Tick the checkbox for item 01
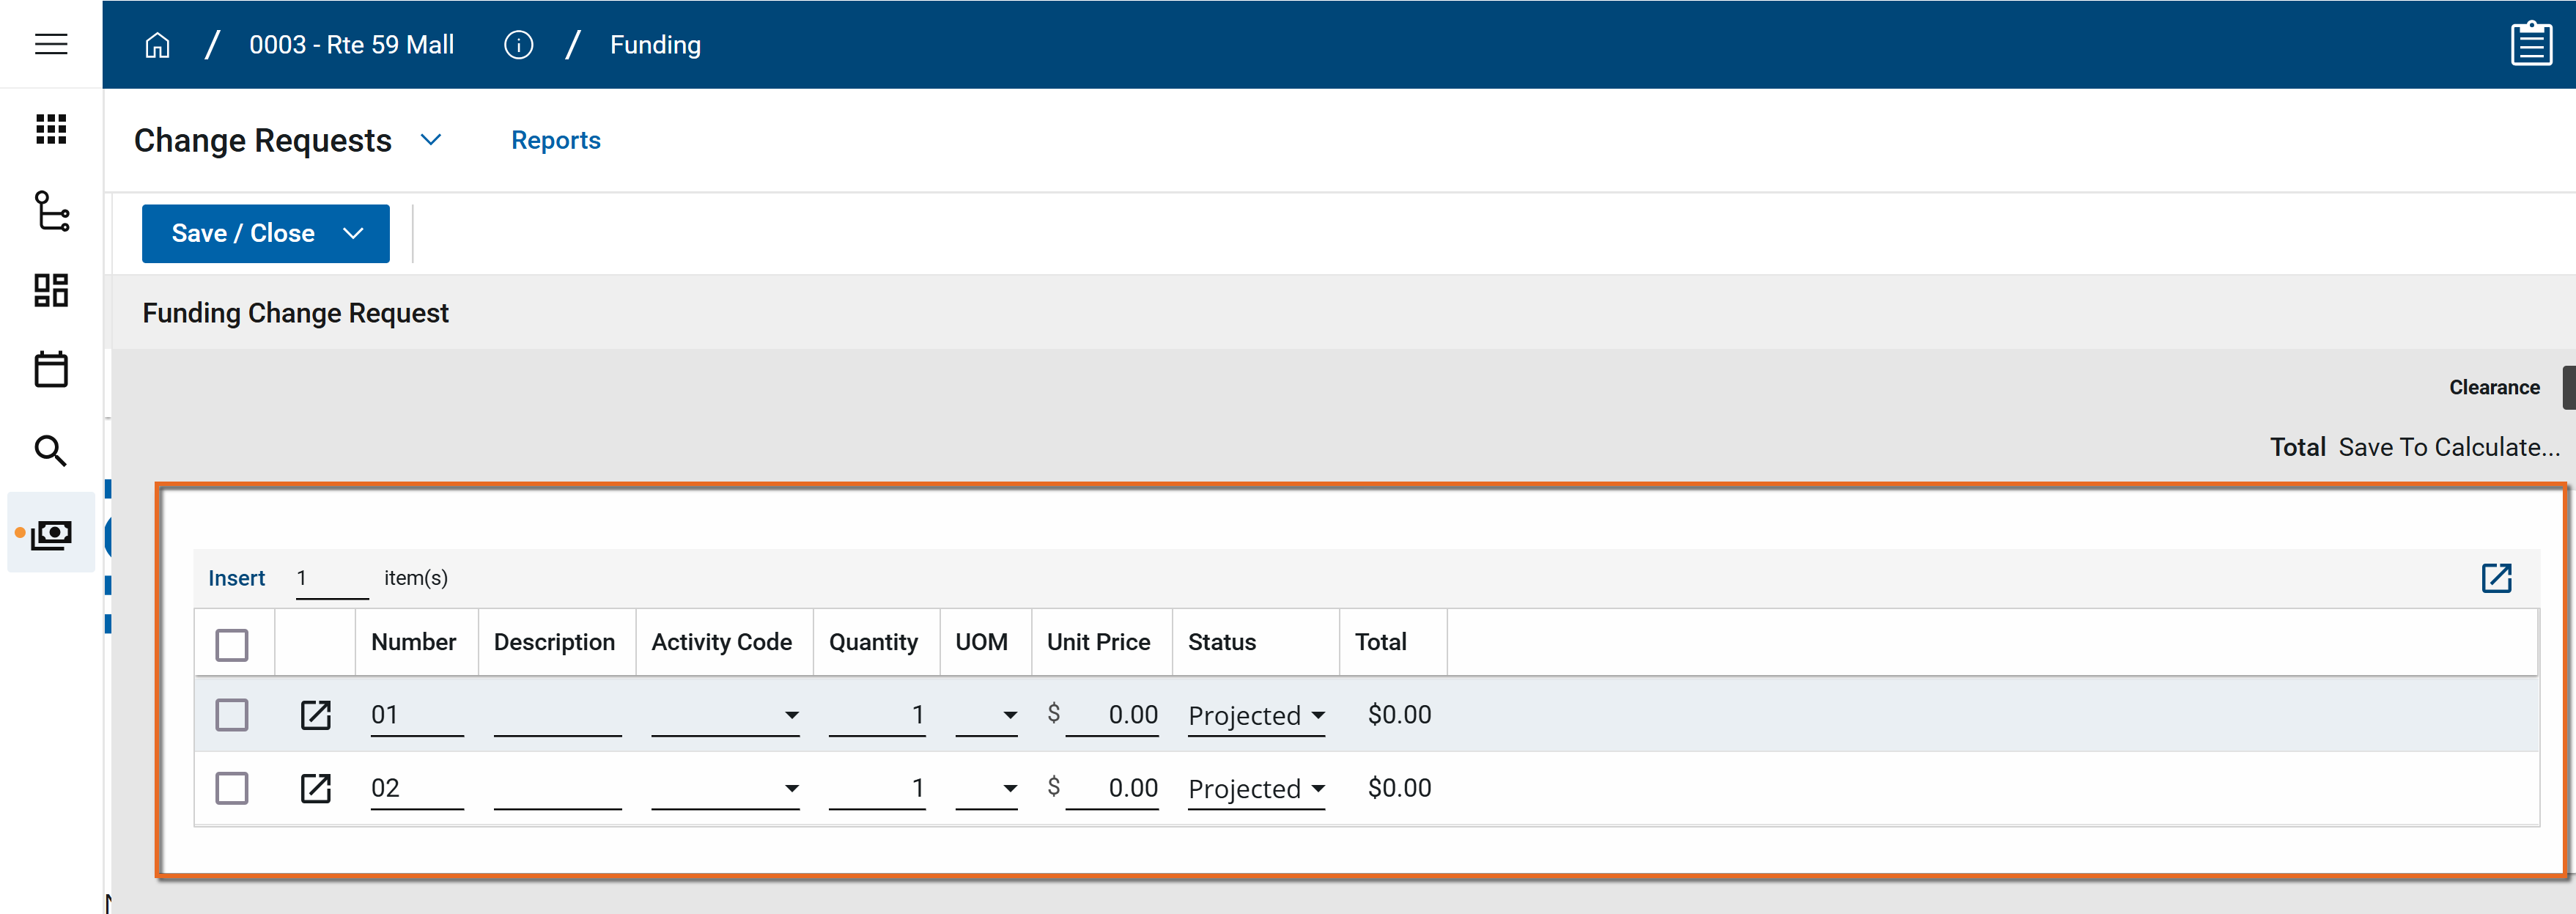Screen dimensions: 2576x914 click(232, 715)
